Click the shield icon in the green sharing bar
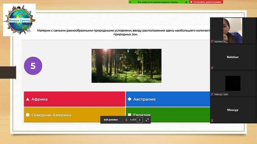This screenshot has width=257, height=144. point(186,2)
